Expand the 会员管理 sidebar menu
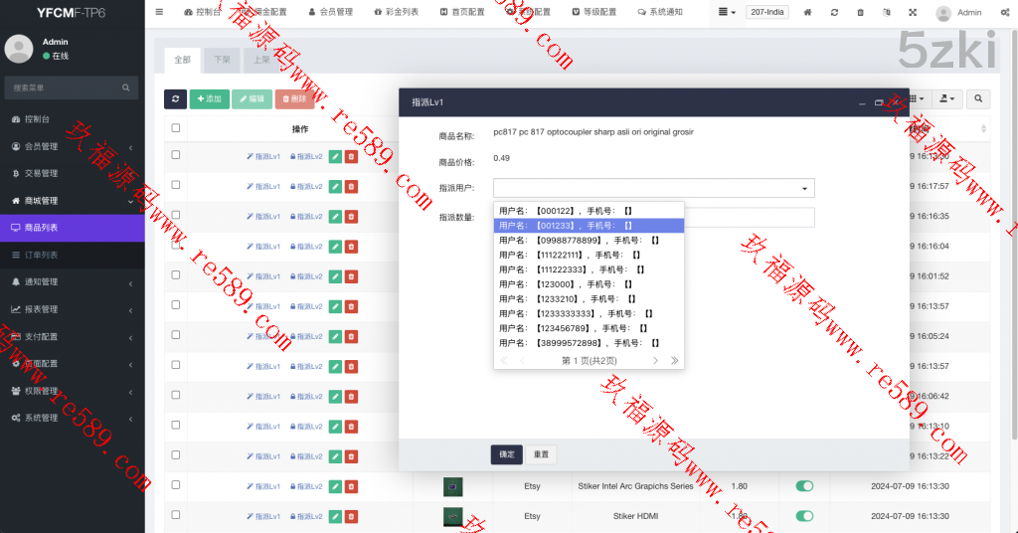Screen dimensions: 1018x533 [x=72, y=146]
